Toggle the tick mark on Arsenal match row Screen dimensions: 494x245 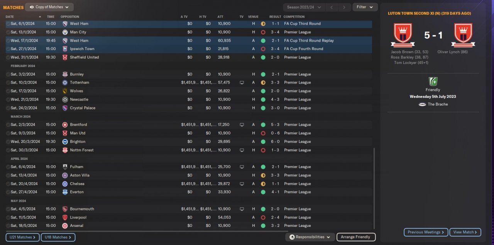click(8, 226)
